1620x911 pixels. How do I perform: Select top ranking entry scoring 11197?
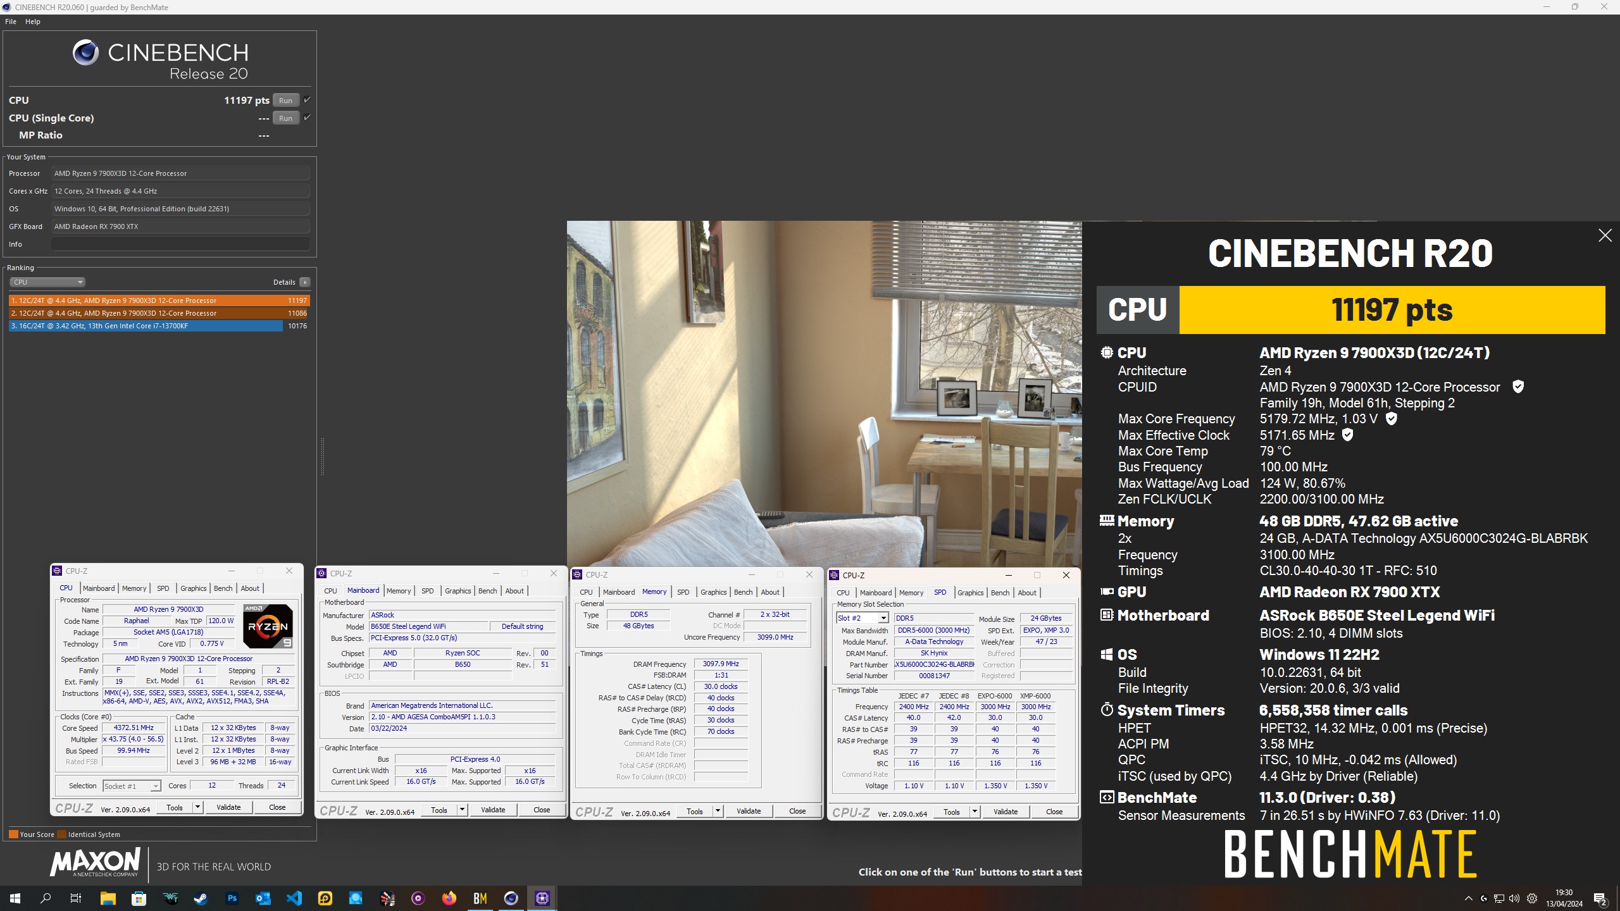(x=159, y=301)
